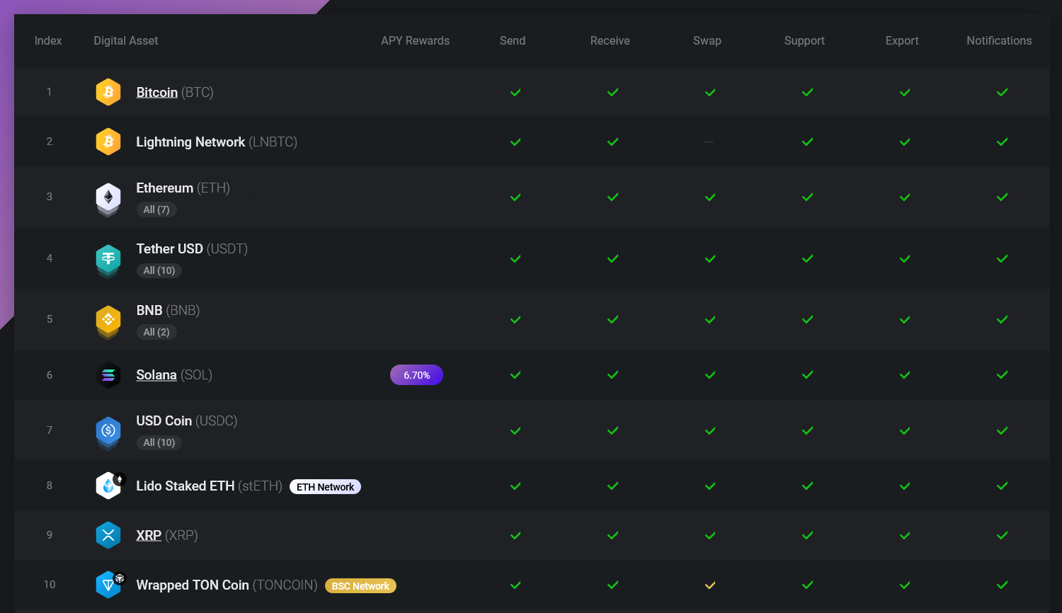
Task: Click the Solana logo icon
Action: tap(108, 375)
